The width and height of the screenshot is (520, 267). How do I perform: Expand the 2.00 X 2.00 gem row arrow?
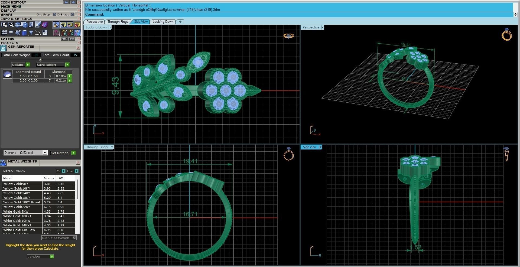click(70, 81)
